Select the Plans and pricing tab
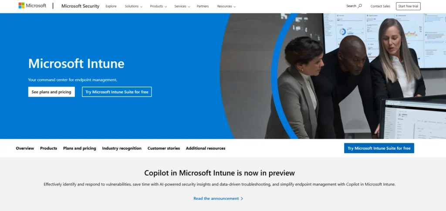 [80, 148]
